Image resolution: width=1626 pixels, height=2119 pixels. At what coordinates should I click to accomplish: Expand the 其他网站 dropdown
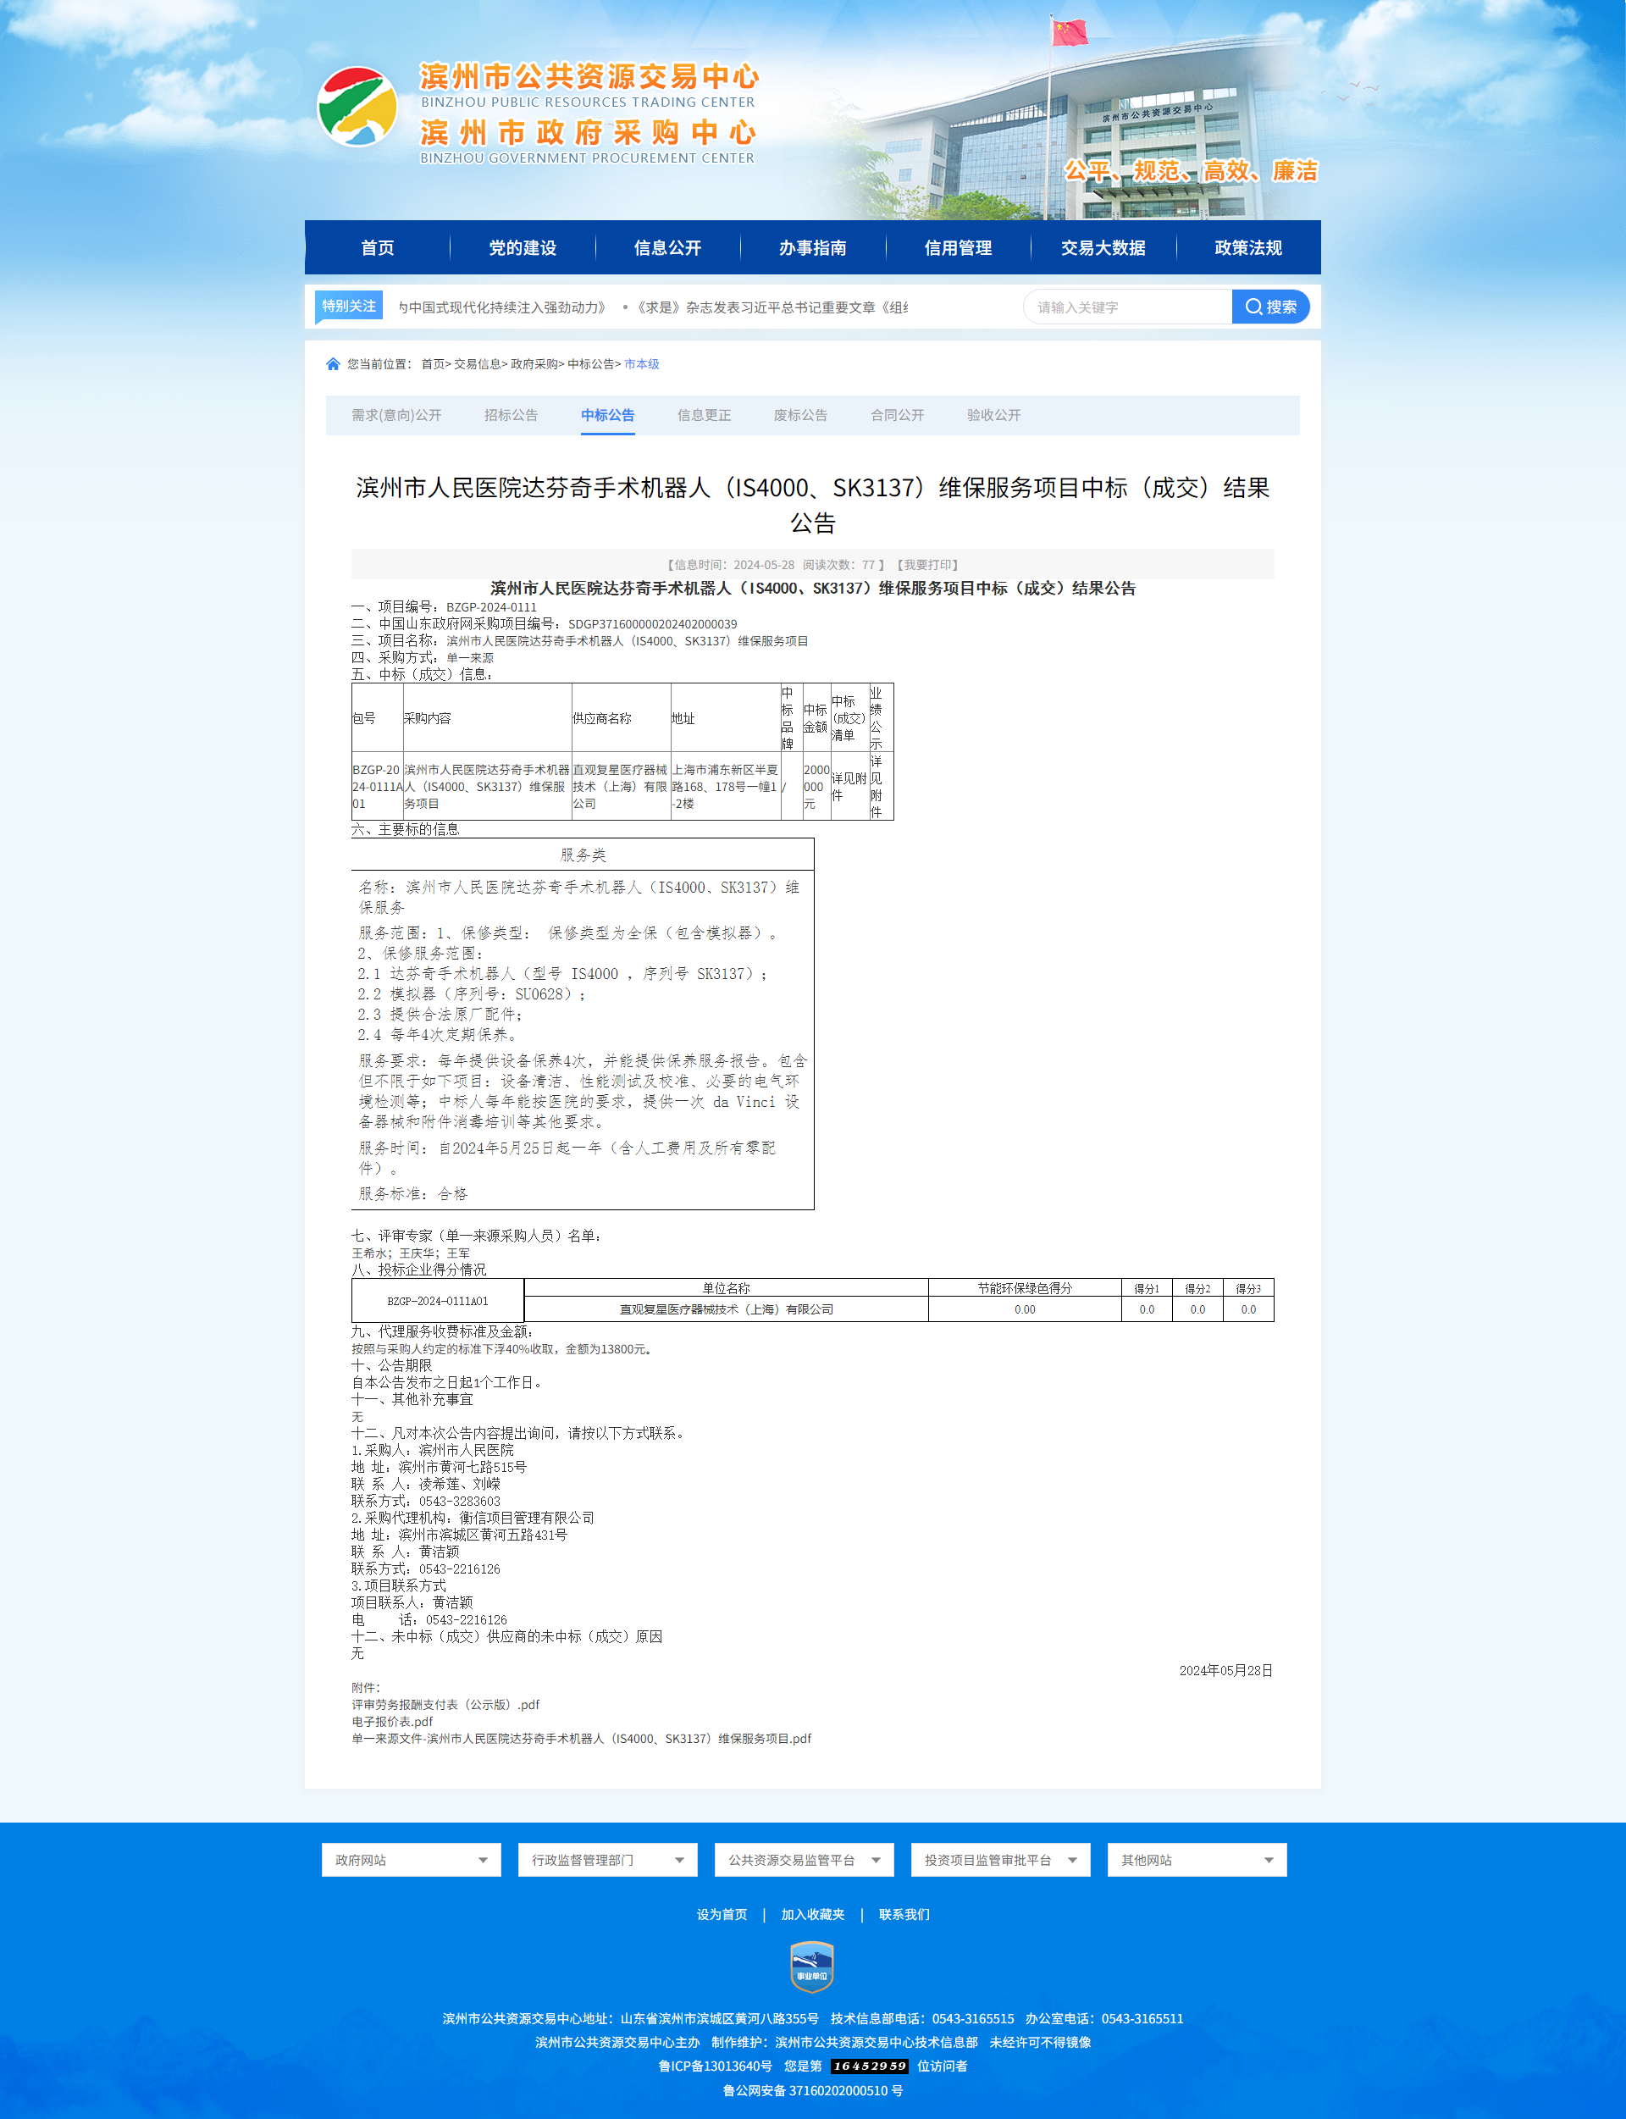1197,1860
